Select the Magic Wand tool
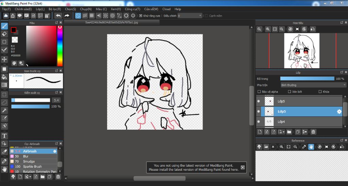The image size is (348, 186). [x=4, y=110]
